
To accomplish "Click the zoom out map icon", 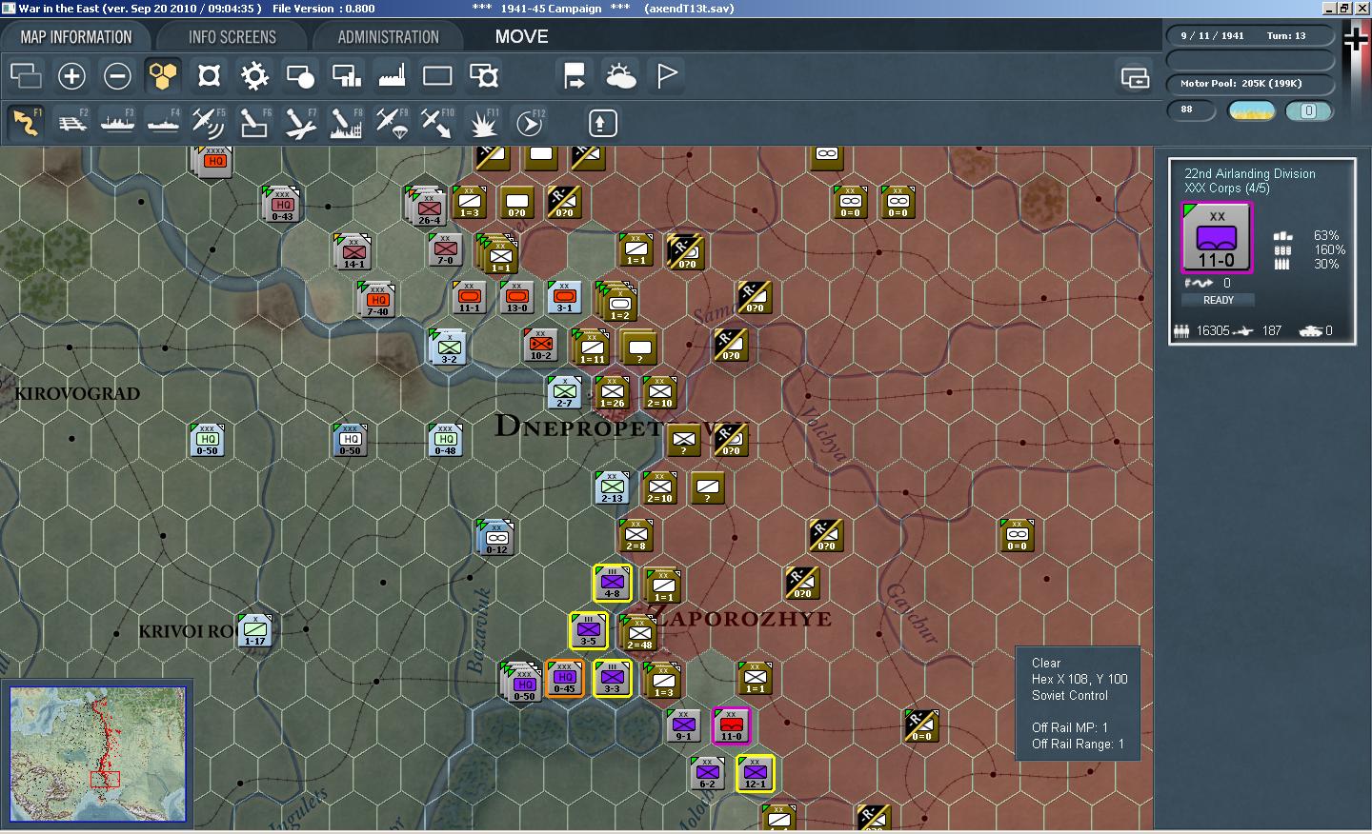I will [117, 76].
